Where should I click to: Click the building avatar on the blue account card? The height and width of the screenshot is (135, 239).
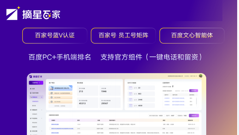click(x=52, y=88)
